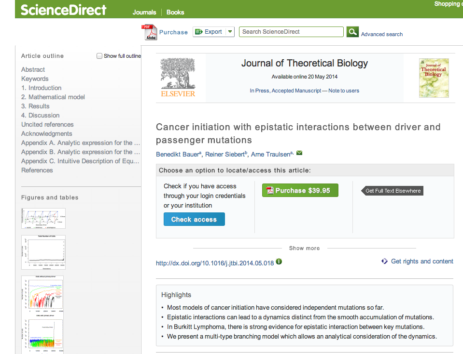
Task: Enable the Show full outline checkbox
Action: click(x=99, y=56)
